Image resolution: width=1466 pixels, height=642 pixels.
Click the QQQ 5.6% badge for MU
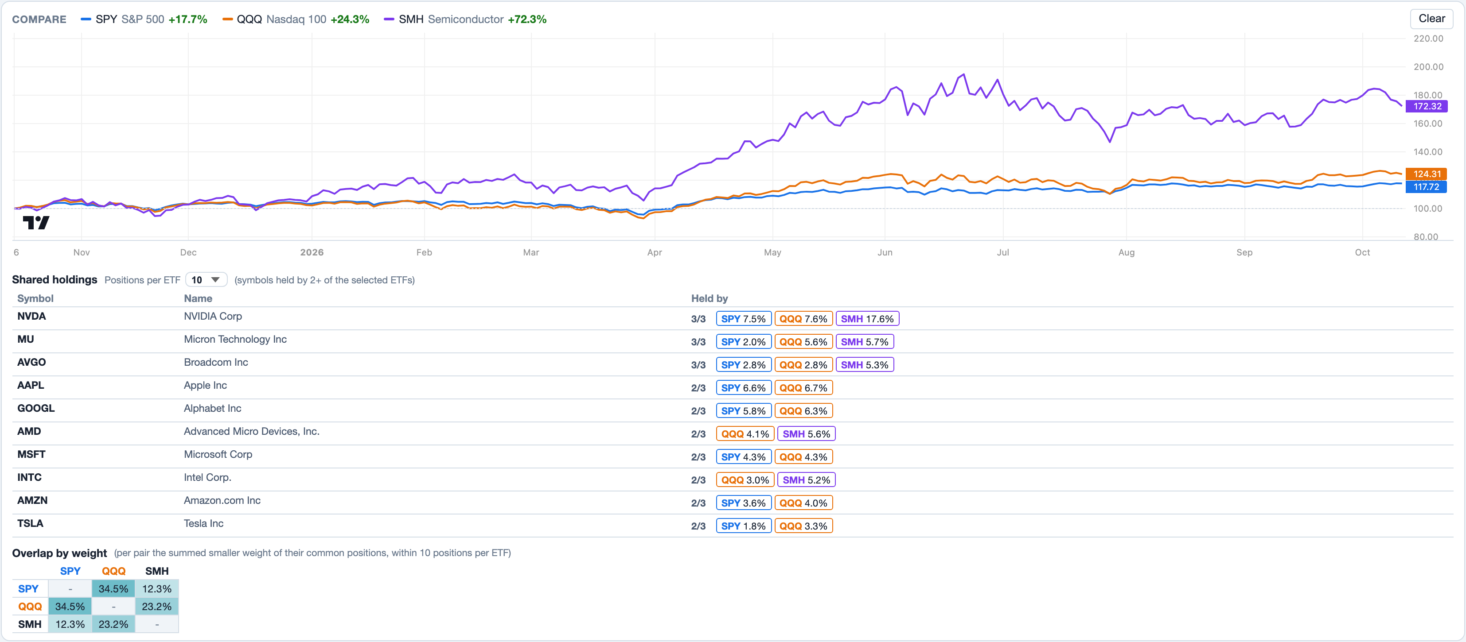click(803, 342)
